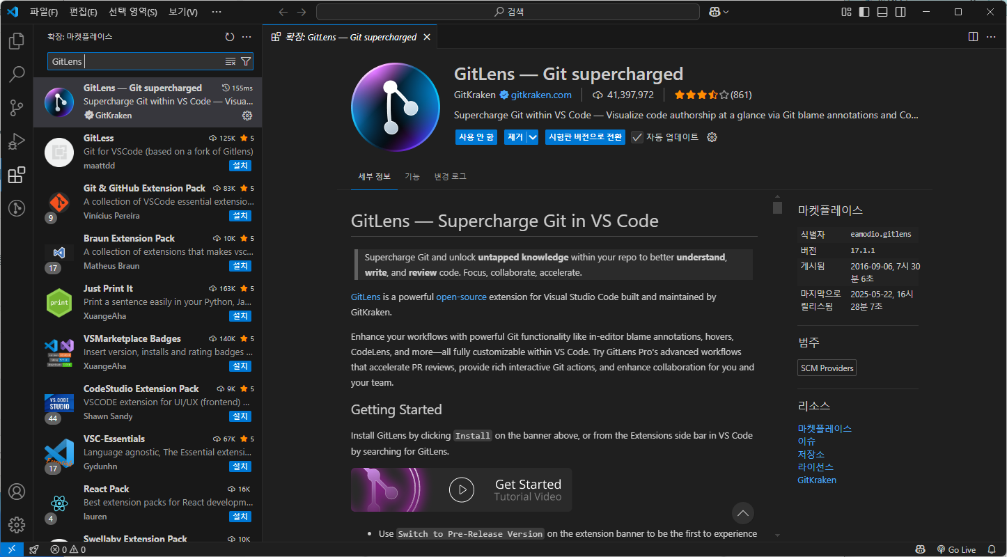The image size is (1007, 557).
Task: Open the Copilot status icon in status bar
Action: coord(920,549)
